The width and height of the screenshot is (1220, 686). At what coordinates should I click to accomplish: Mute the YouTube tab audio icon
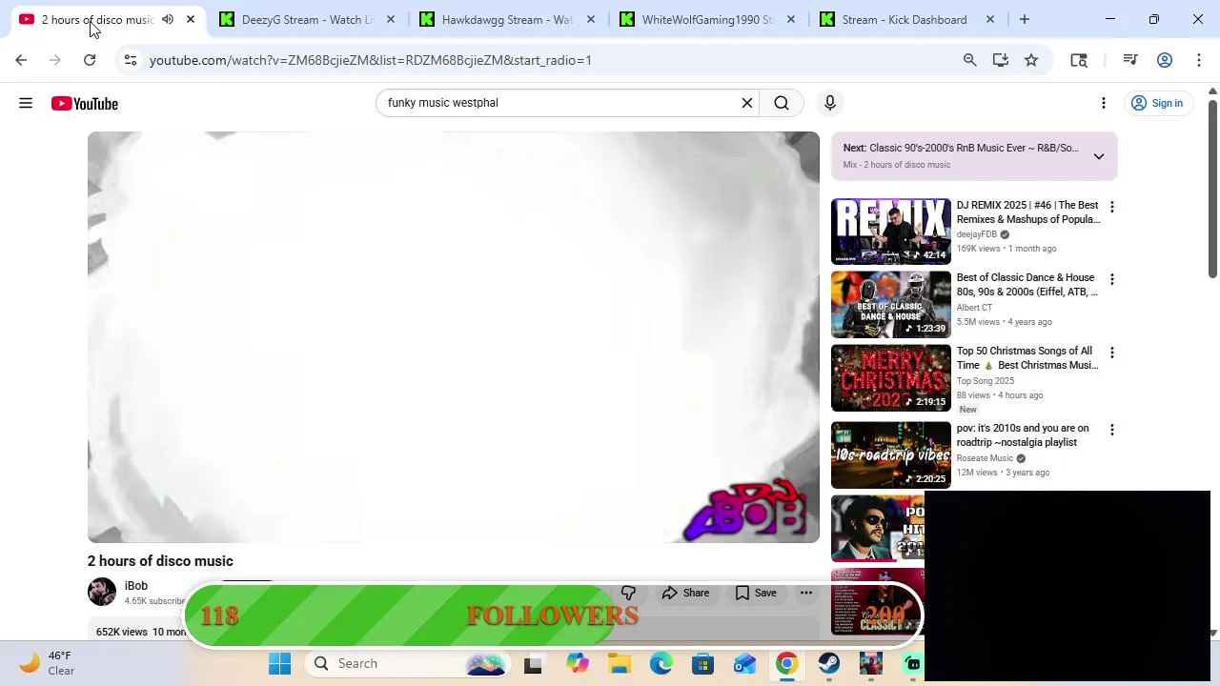click(168, 19)
